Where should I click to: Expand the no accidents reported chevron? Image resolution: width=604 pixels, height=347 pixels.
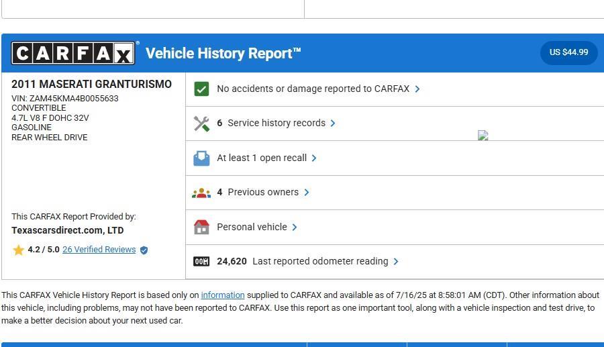click(417, 89)
